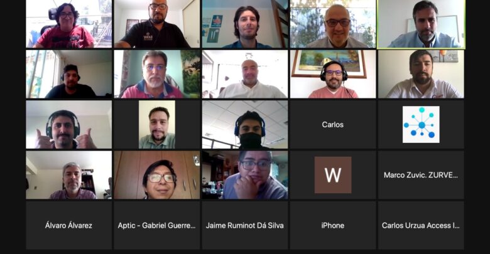Select the brown W avatar tile

click(x=333, y=175)
